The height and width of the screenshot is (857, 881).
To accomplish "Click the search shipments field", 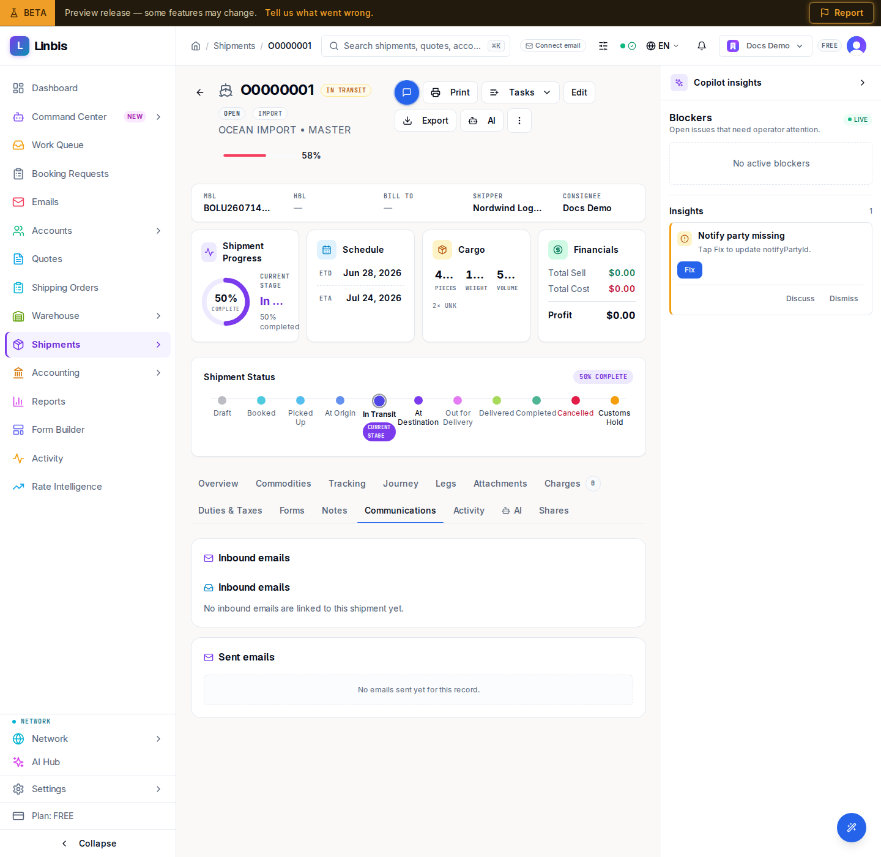I will click(416, 46).
